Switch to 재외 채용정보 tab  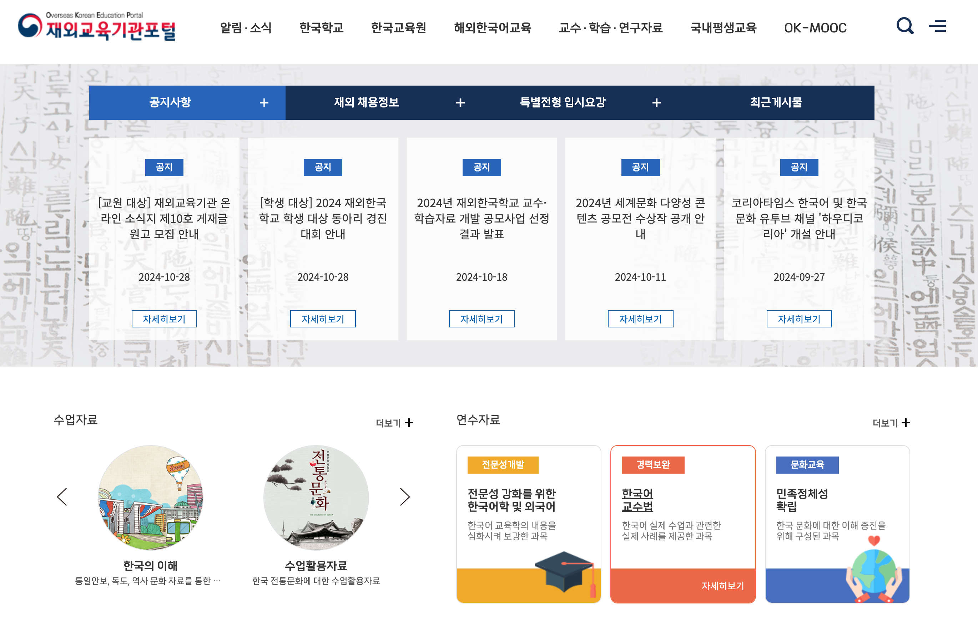click(366, 102)
